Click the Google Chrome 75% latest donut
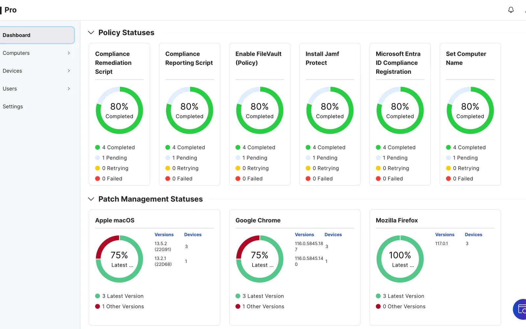526x329 pixels. [260, 259]
